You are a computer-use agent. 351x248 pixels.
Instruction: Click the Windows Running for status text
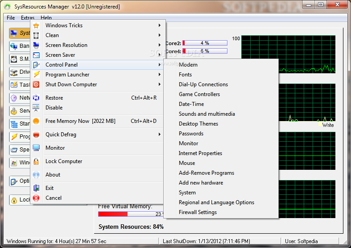click(x=56, y=241)
